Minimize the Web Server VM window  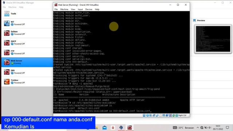click(170, 5)
